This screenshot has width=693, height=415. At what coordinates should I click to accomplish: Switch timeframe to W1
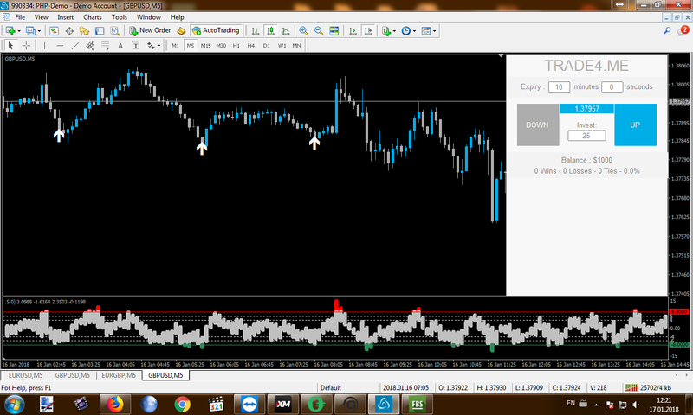pyautogui.click(x=282, y=46)
